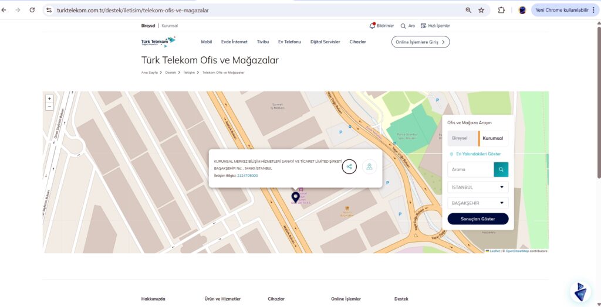This screenshot has height=307, width=601.
Task: Select Kurumsal store search toggle
Action: coord(493,138)
